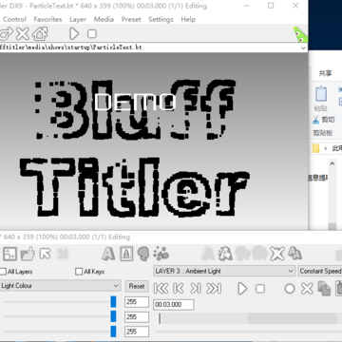Stop playback from the top toolbar

click(92, 34)
